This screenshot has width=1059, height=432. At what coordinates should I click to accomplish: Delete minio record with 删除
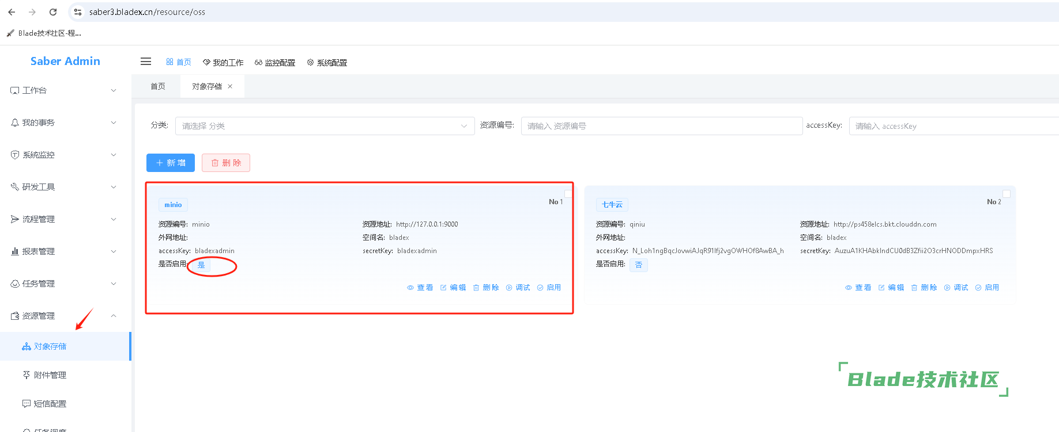point(486,288)
